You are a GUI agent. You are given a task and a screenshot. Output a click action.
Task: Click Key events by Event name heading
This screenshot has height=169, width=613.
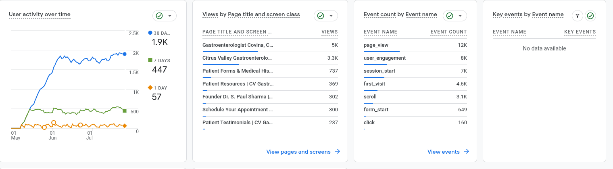click(x=528, y=15)
